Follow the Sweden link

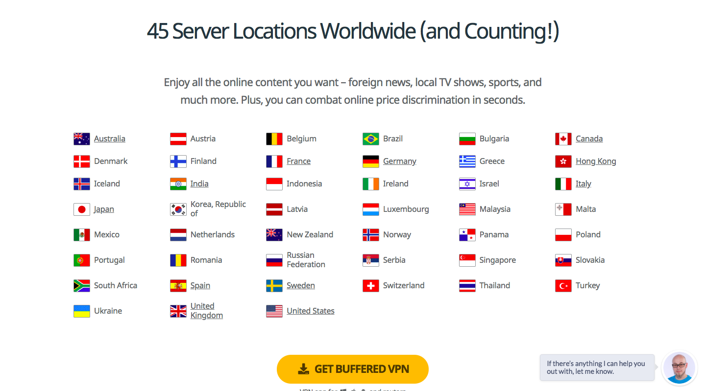click(x=301, y=286)
